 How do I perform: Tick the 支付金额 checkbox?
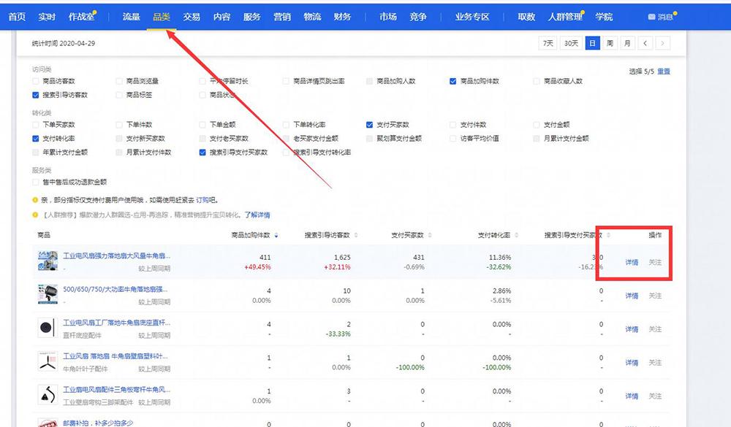pos(537,125)
